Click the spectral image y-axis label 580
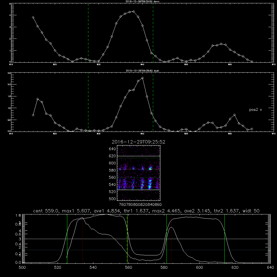The height and width of the screenshot is (277, 277). (x=112, y=170)
